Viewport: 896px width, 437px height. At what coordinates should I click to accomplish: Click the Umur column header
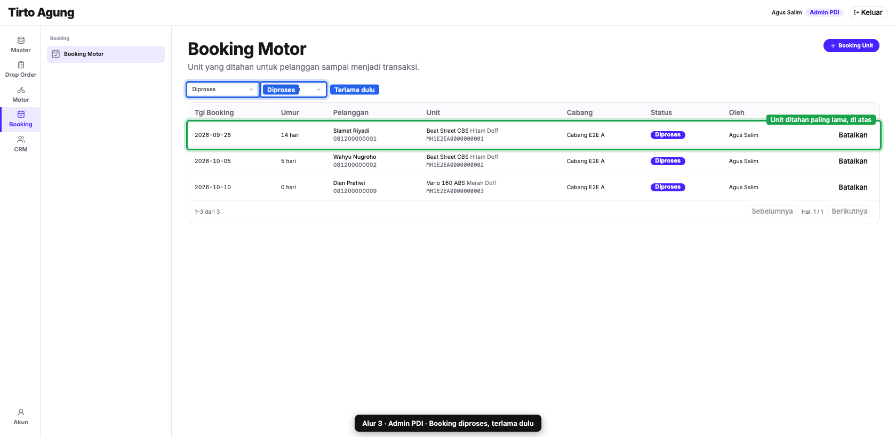[x=290, y=112]
